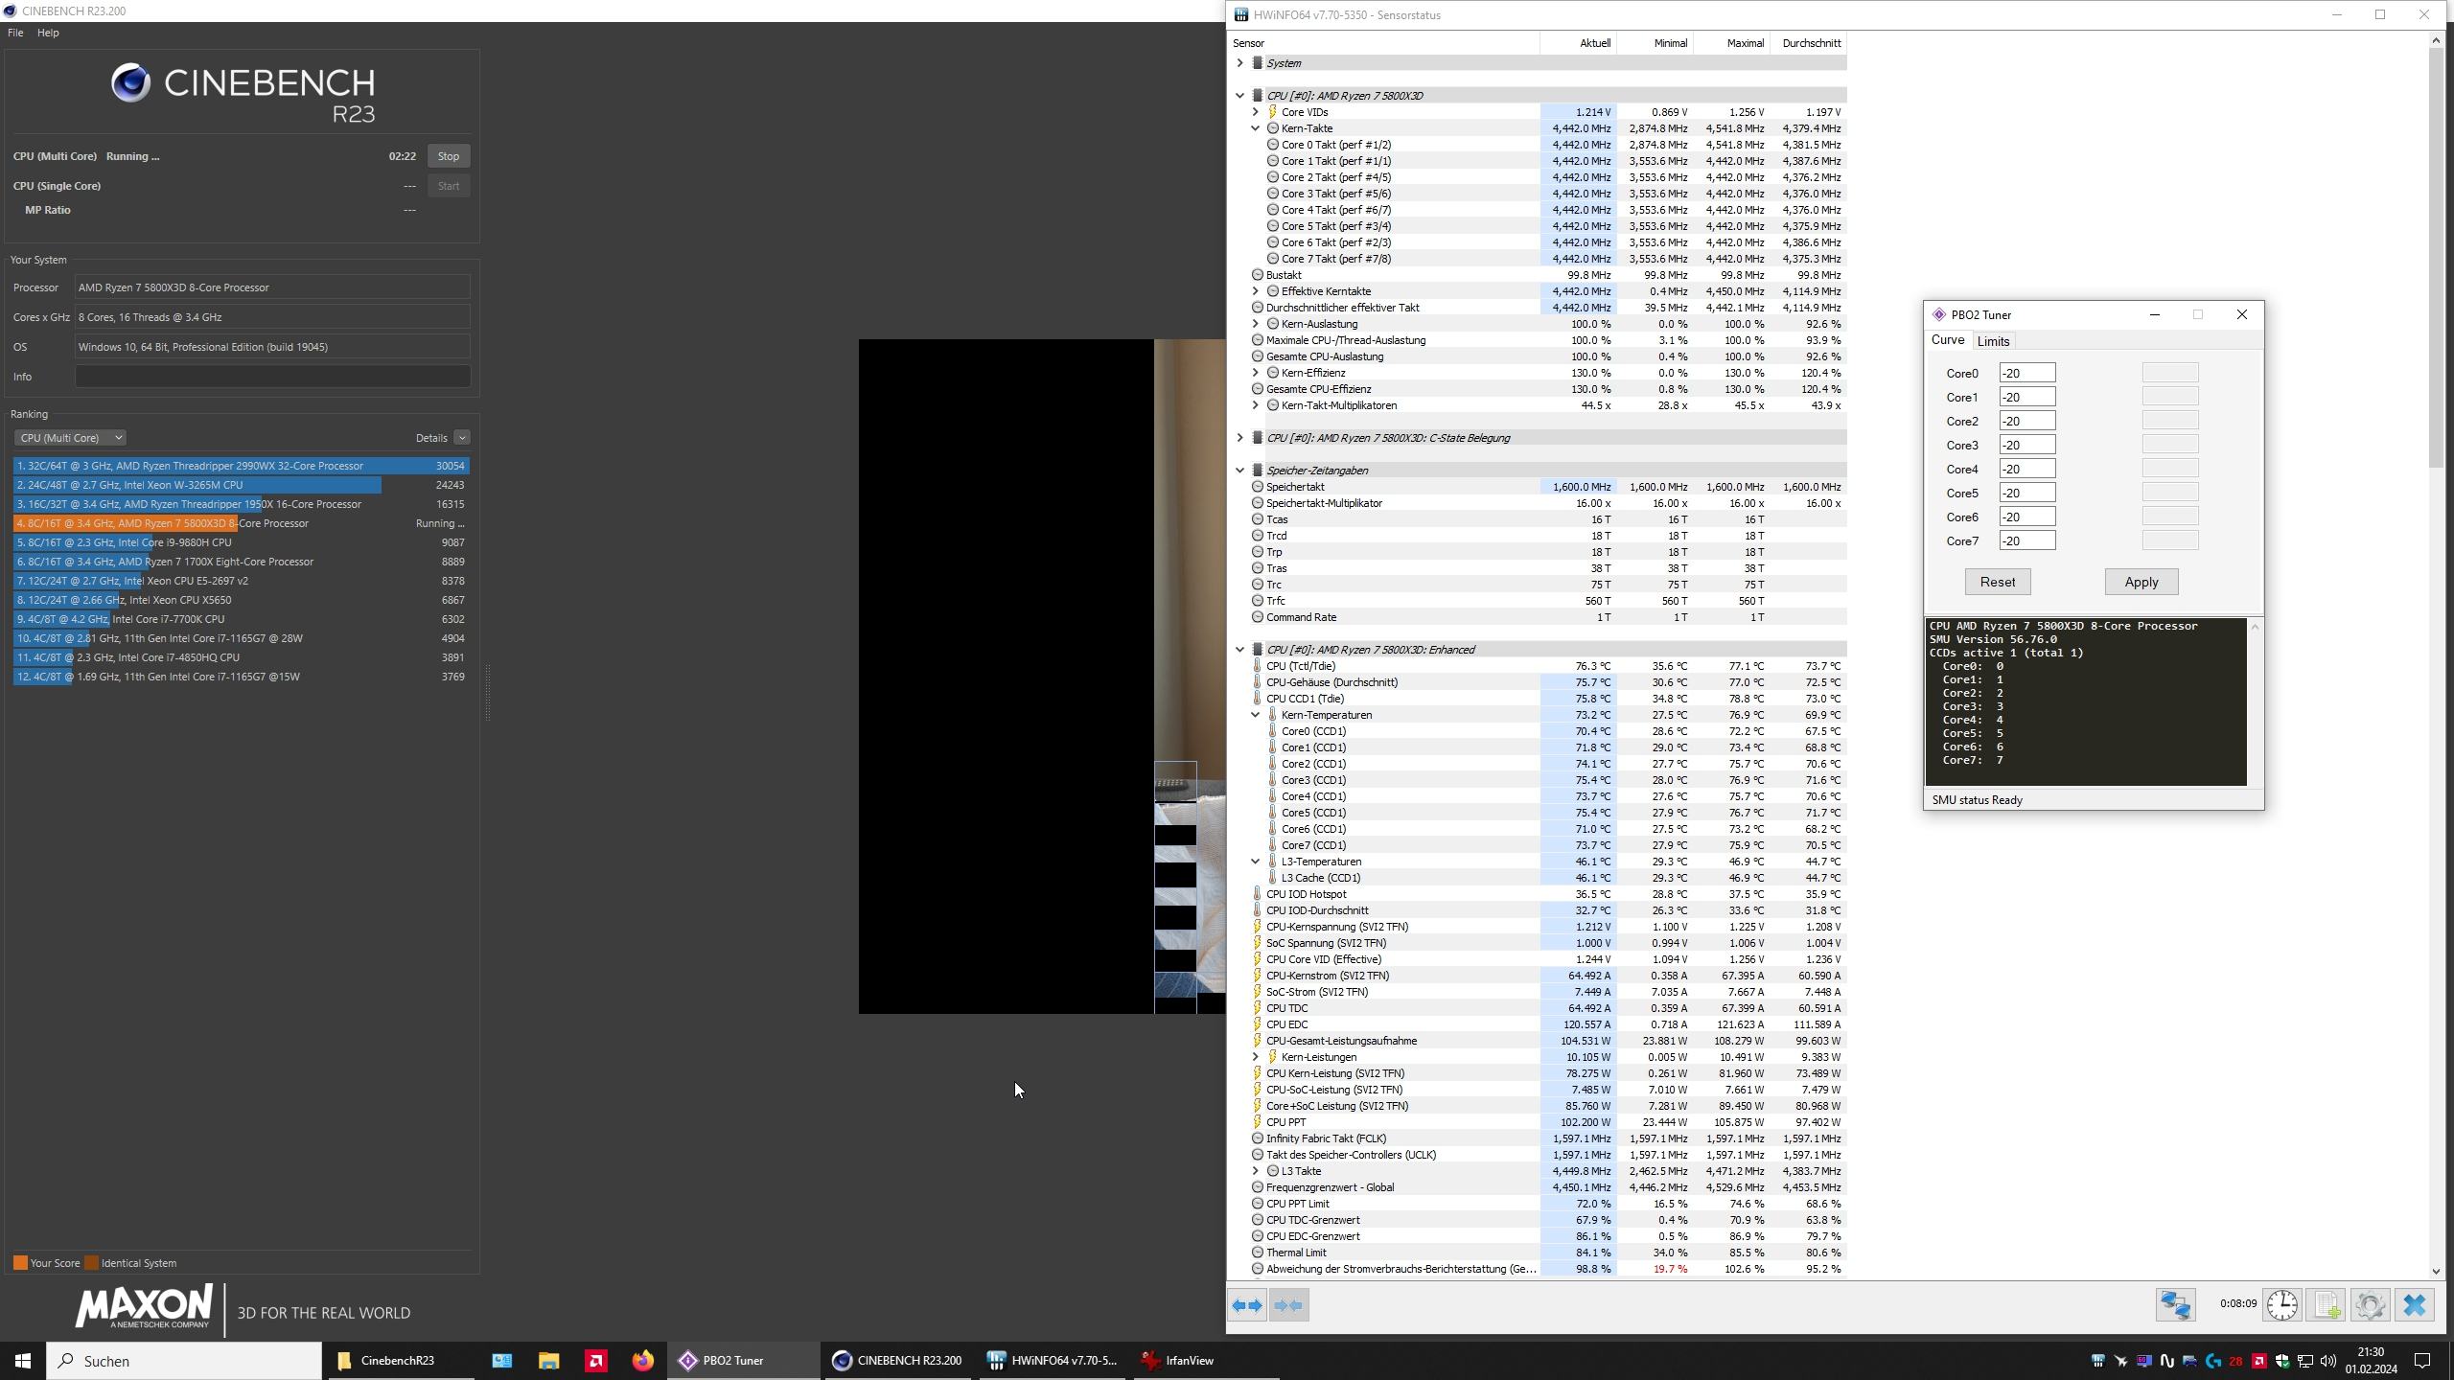Switch to the Curve tab in PBO2 Tuner

pyautogui.click(x=1947, y=340)
